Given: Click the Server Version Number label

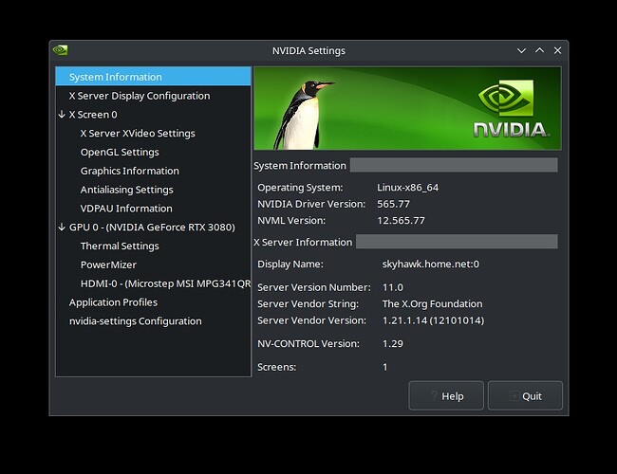Looking at the screenshot, I should [314, 287].
